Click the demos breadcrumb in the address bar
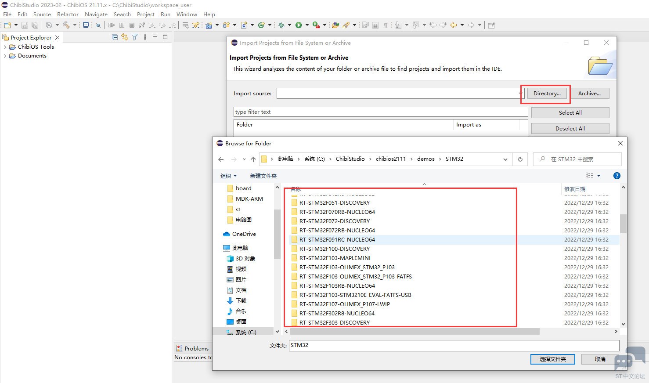Image resolution: width=649 pixels, height=383 pixels. [426, 159]
